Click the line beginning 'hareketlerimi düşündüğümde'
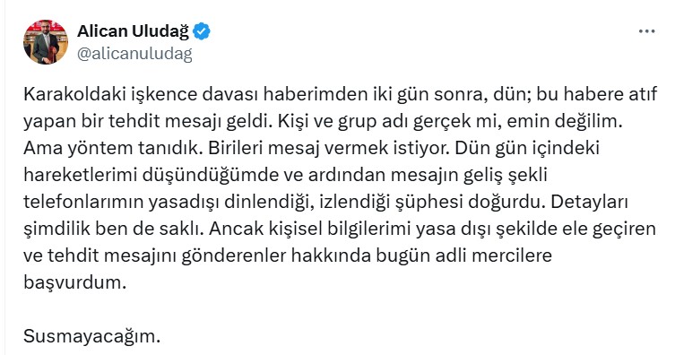This screenshot has height=355, width=675. click(x=285, y=176)
